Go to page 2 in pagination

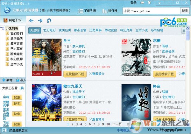coord(72,124)
